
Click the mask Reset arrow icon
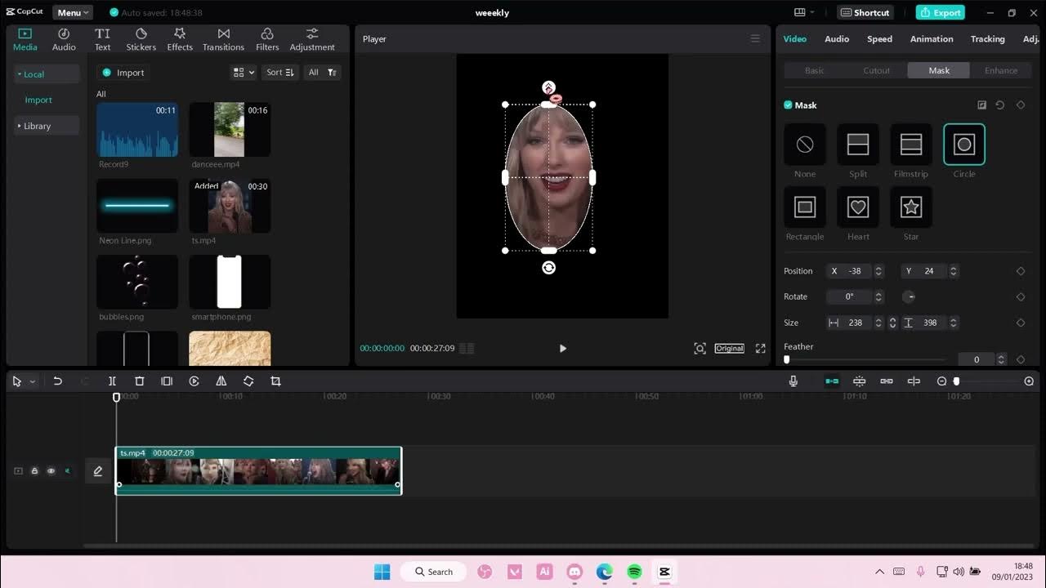[999, 105]
